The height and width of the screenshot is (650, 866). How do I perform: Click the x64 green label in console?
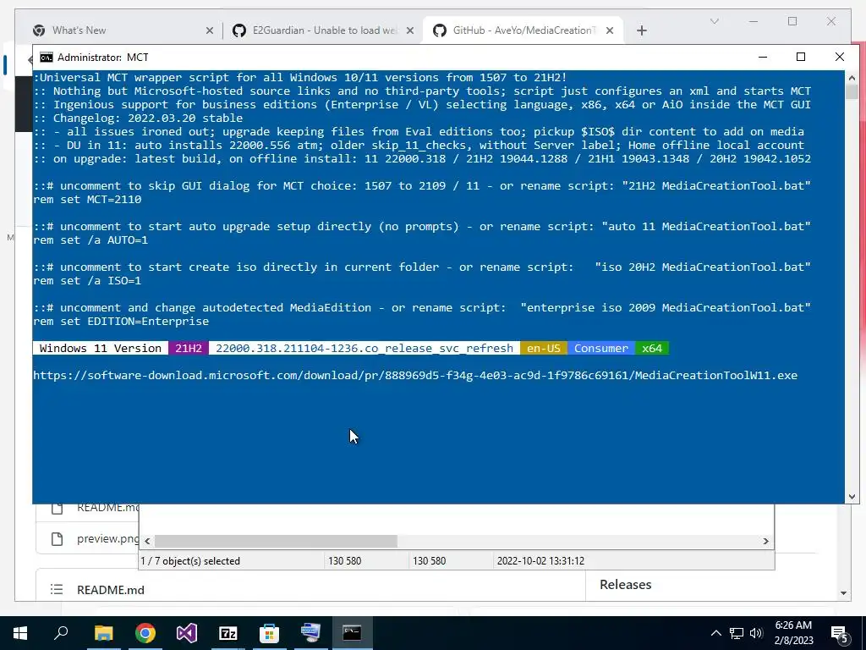pos(652,348)
